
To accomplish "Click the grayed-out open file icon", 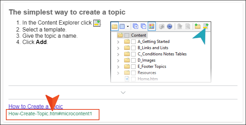I will pos(180,26).
